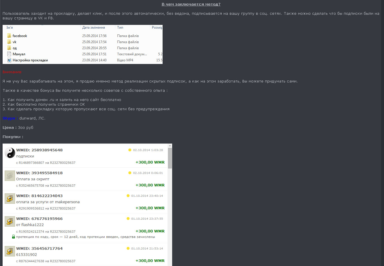Click the timestamp 02.10.2014 1:03:28
Screen dimensions: 384x266
148,150
